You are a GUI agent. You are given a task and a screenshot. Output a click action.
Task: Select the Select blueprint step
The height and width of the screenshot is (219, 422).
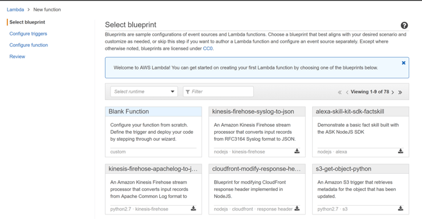pos(27,22)
